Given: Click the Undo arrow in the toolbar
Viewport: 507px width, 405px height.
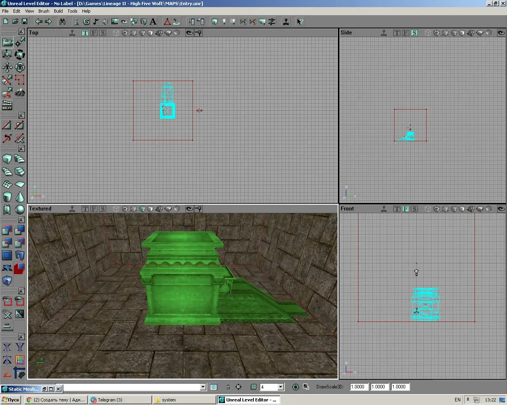Looking at the screenshot, I should coord(39,21).
